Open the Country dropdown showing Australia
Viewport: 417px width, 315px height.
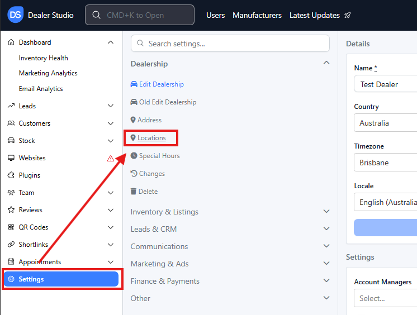click(x=386, y=123)
